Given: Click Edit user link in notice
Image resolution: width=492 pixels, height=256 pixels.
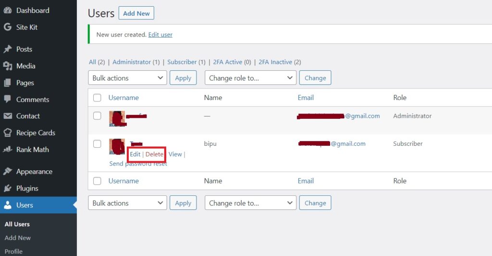Looking at the screenshot, I should (160, 35).
